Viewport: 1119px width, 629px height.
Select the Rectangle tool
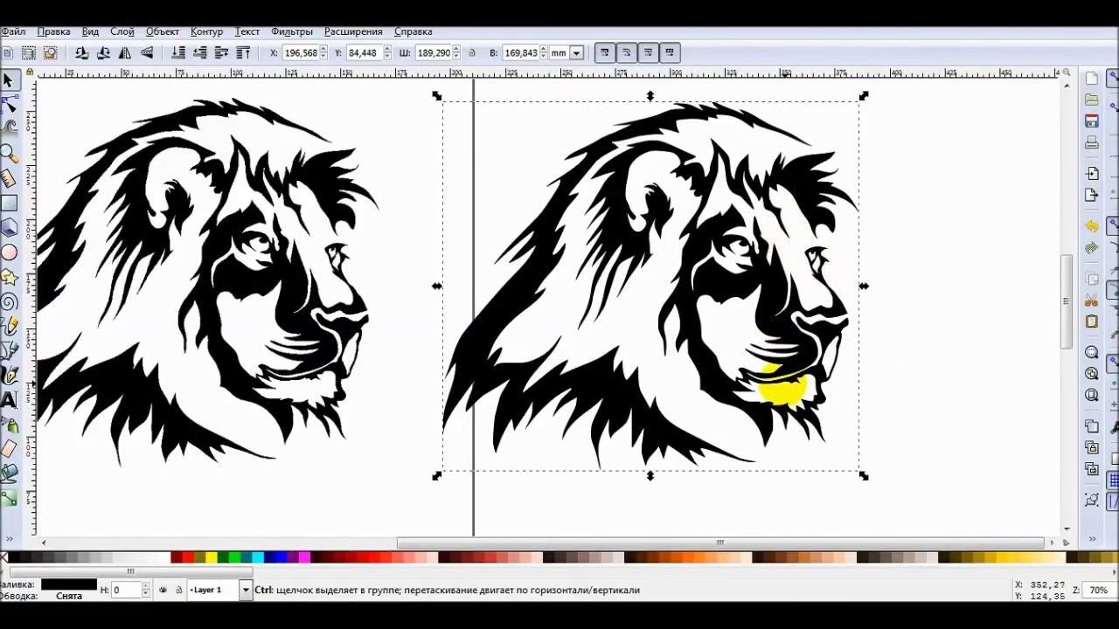pyautogui.click(x=9, y=204)
